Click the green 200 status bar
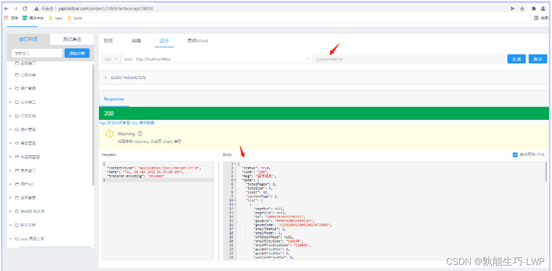Screen dimensions: 552x271 coord(324,113)
